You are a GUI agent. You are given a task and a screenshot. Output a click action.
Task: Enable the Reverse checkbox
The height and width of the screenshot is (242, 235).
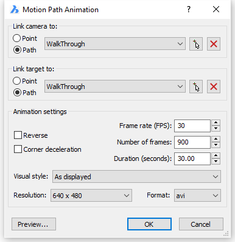point(18,135)
